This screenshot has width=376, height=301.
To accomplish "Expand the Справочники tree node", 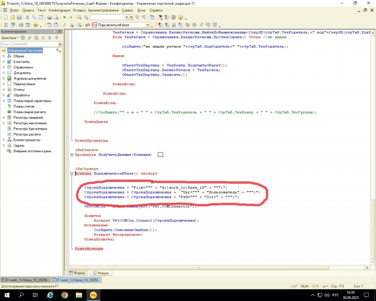I will 4,67.
